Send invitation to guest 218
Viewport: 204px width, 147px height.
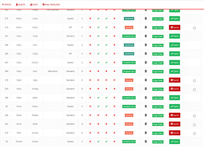(174, 80)
